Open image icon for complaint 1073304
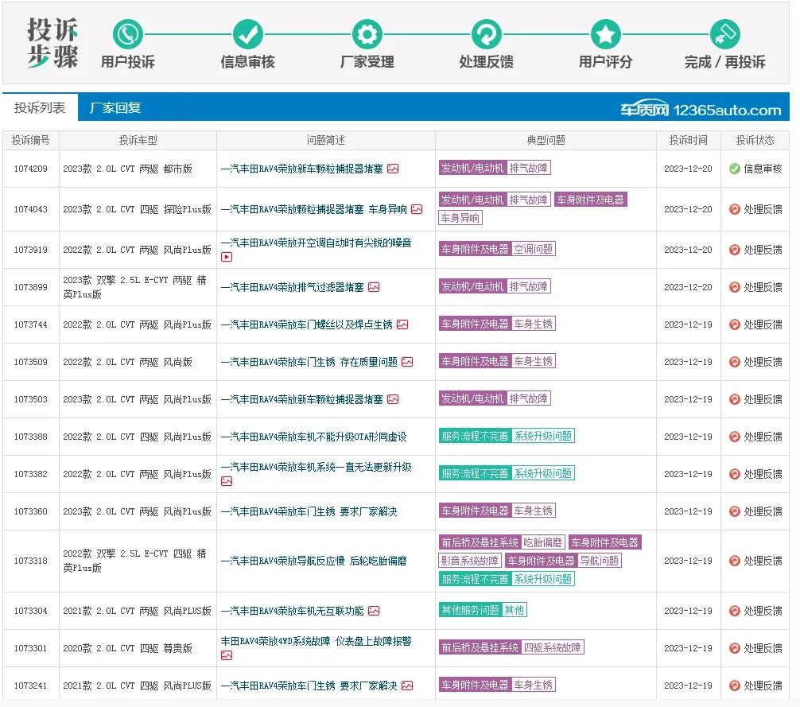The image size is (800, 707). [374, 611]
